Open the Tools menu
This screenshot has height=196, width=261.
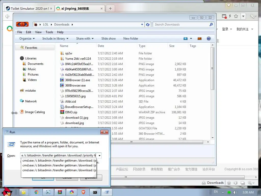(49, 32)
